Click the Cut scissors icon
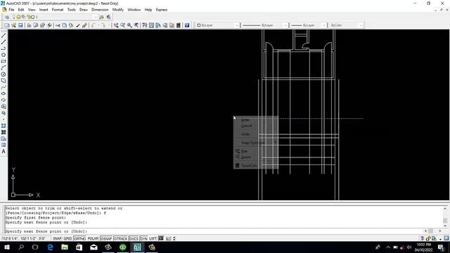Screen dimensions: 450x253 [x=58, y=25]
